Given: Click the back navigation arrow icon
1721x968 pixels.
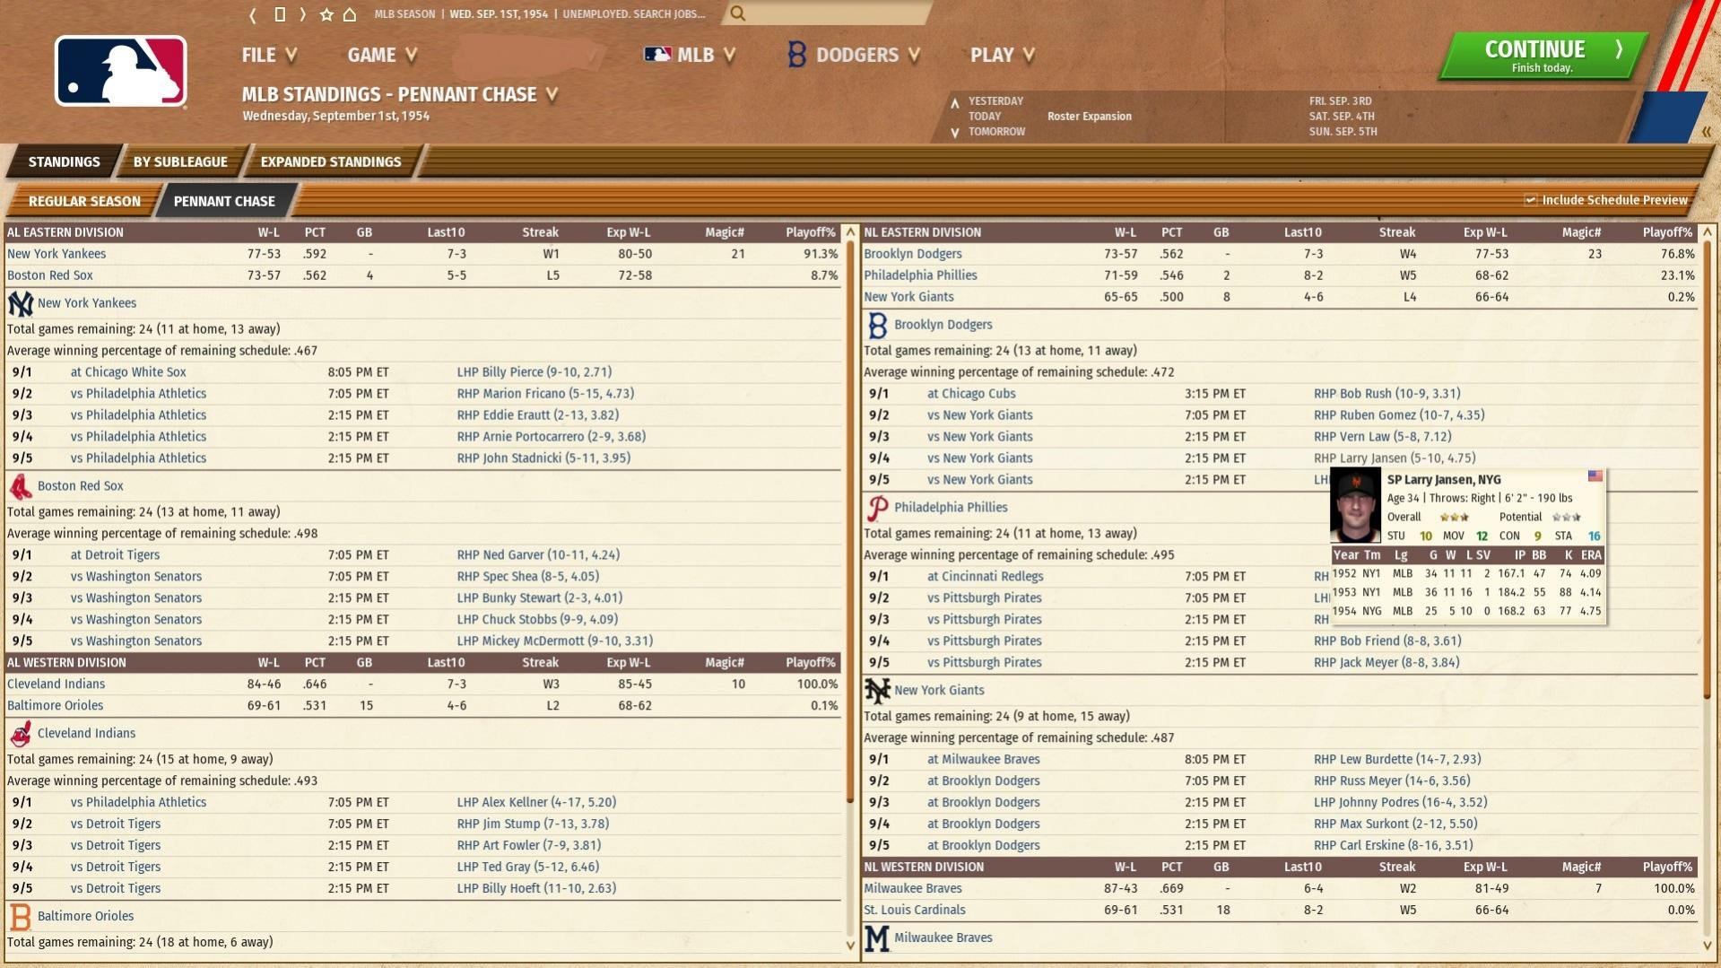Looking at the screenshot, I should pyautogui.click(x=253, y=14).
